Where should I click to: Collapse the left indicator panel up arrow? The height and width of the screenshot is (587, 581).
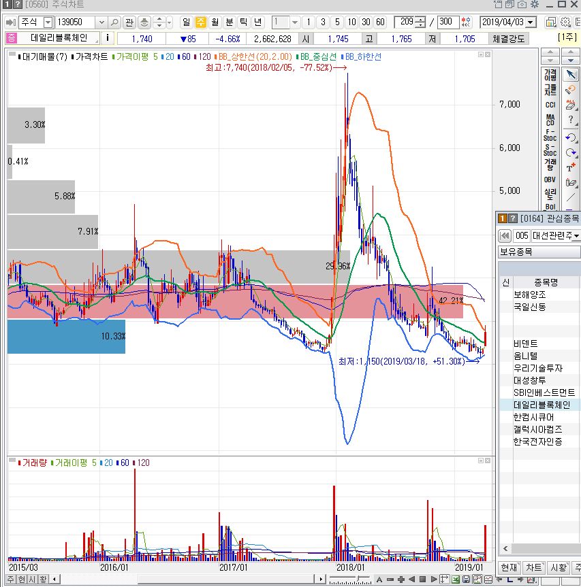click(550, 51)
